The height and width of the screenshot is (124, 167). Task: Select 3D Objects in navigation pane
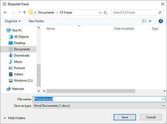(21, 37)
